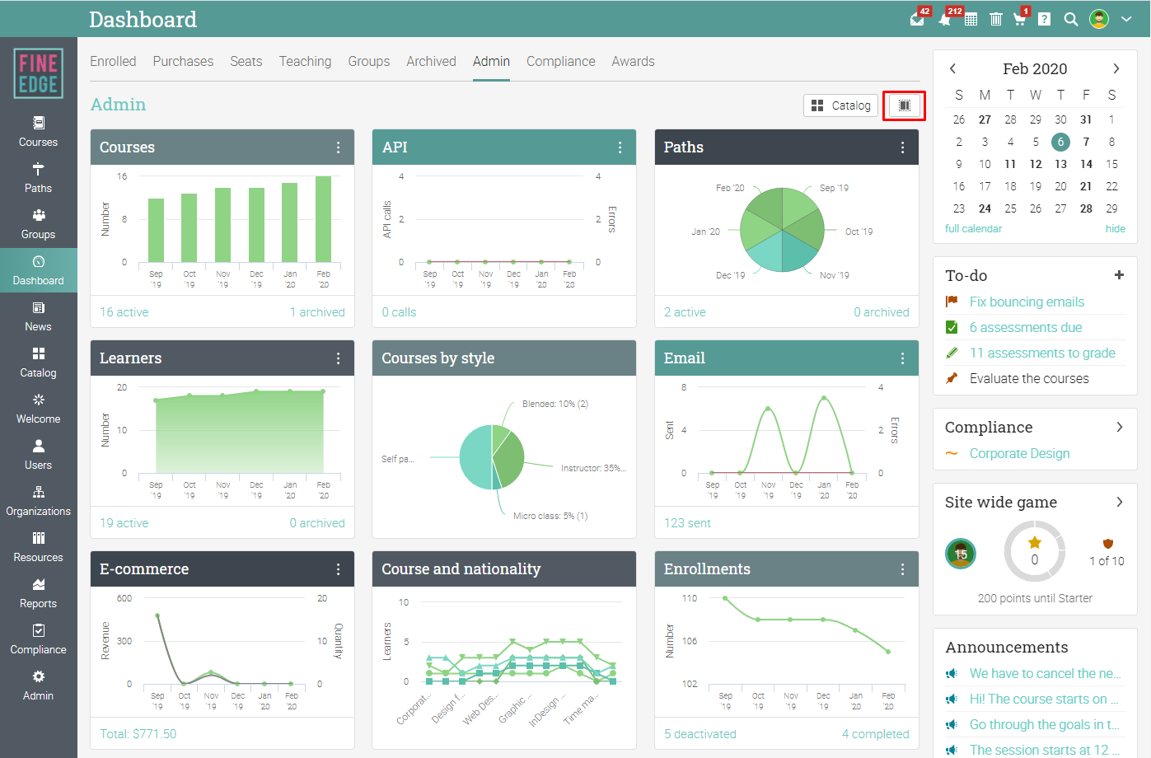Open the full calendar link
The height and width of the screenshot is (758, 1151).
[x=973, y=229]
